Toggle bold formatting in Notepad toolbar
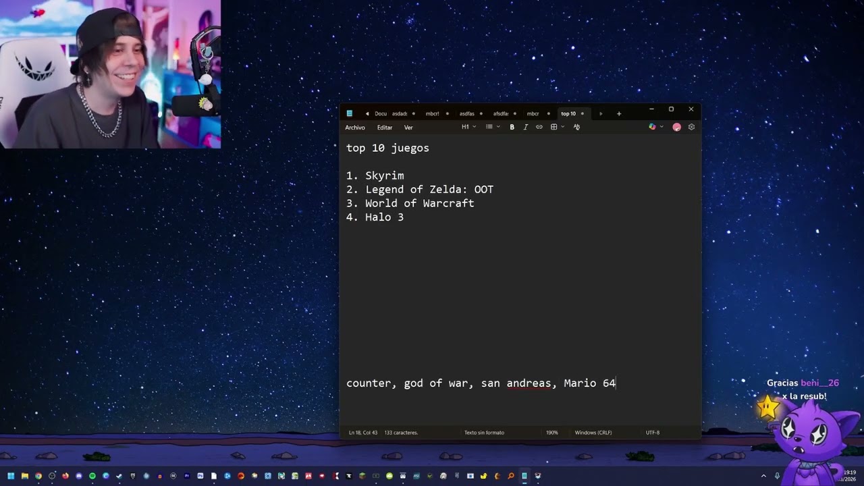This screenshot has width=864, height=486. click(x=512, y=127)
